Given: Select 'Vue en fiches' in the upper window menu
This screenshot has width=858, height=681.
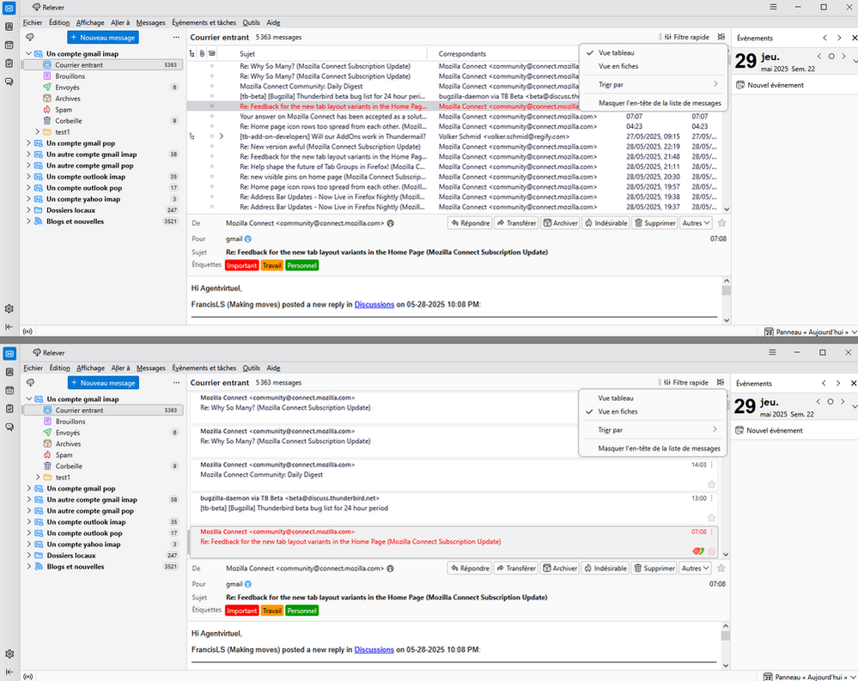Looking at the screenshot, I should click(618, 66).
